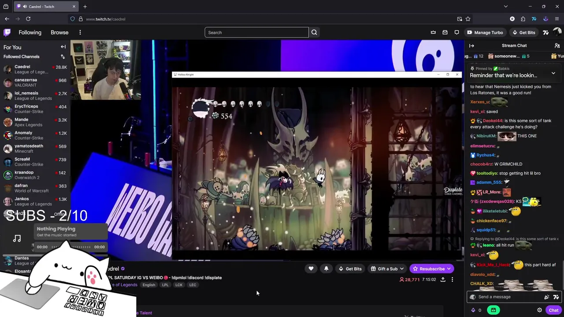Open the user profile avatar menu
Viewport: 564px width, 317px height.
(x=557, y=32)
